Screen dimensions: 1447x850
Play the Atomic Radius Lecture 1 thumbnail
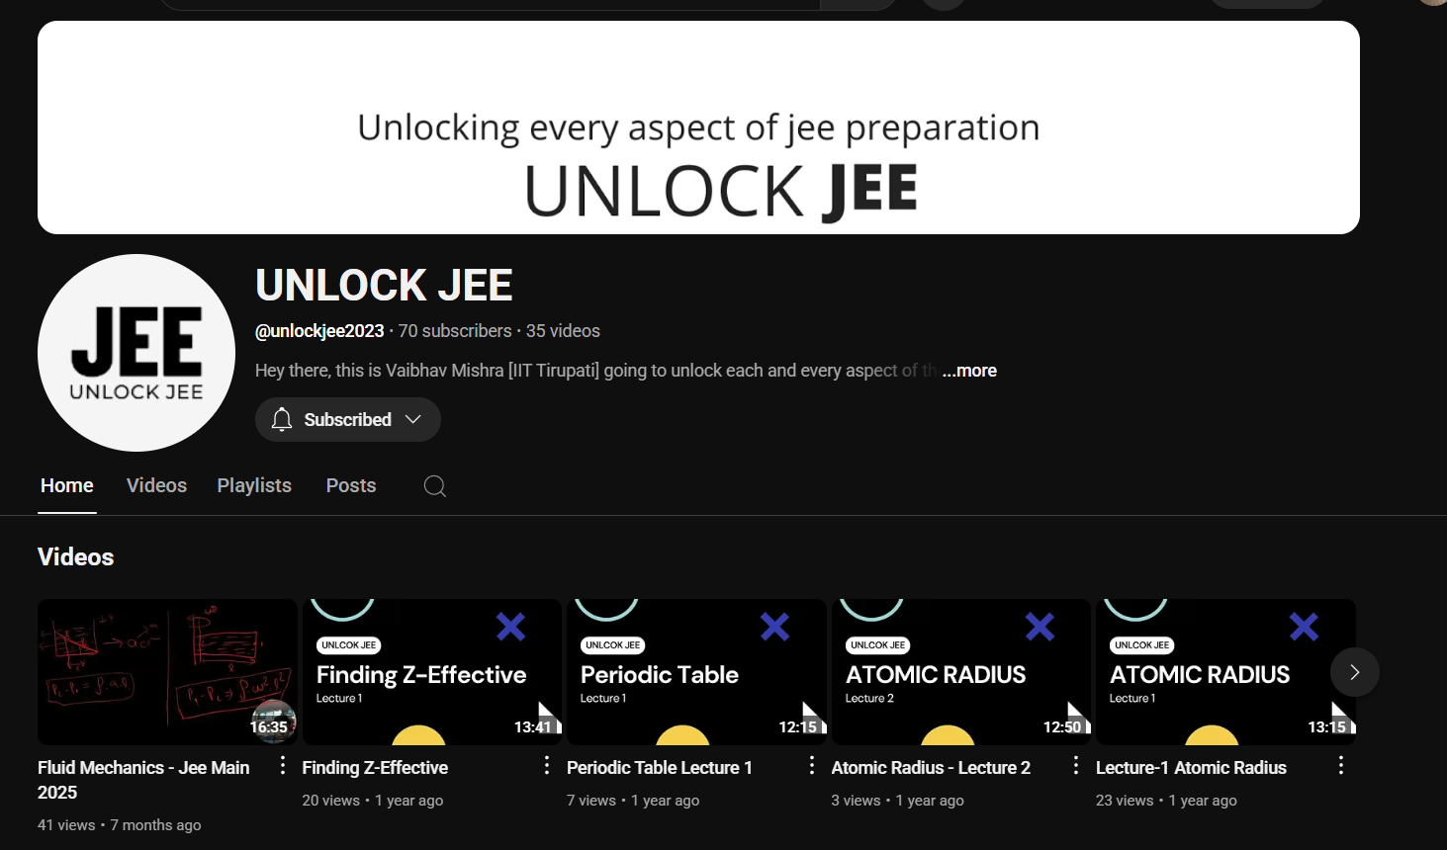click(x=1225, y=672)
